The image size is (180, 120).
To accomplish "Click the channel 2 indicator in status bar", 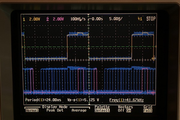I will click(x=48, y=19).
